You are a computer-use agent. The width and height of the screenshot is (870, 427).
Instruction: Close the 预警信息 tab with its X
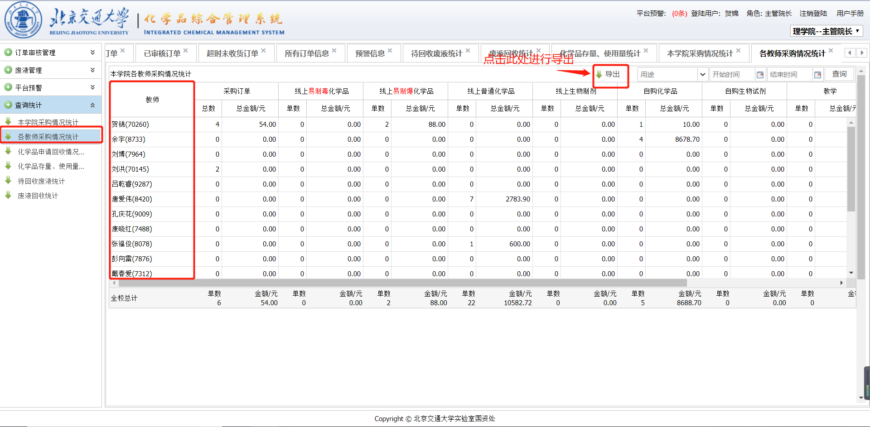pyautogui.click(x=390, y=51)
